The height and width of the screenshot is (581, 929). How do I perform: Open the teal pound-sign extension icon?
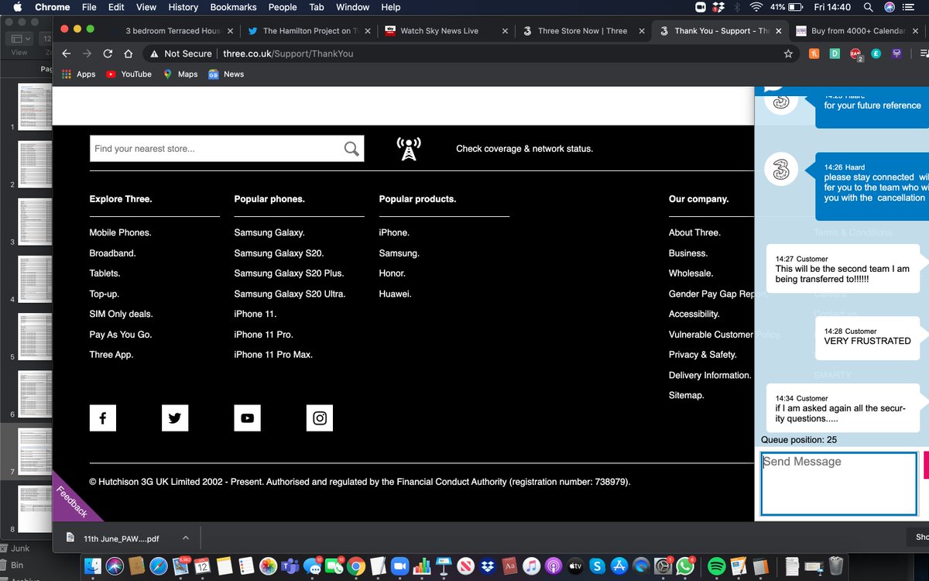coord(876,53)
